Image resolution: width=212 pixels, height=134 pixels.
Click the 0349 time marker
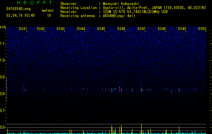tap(182, 29)
